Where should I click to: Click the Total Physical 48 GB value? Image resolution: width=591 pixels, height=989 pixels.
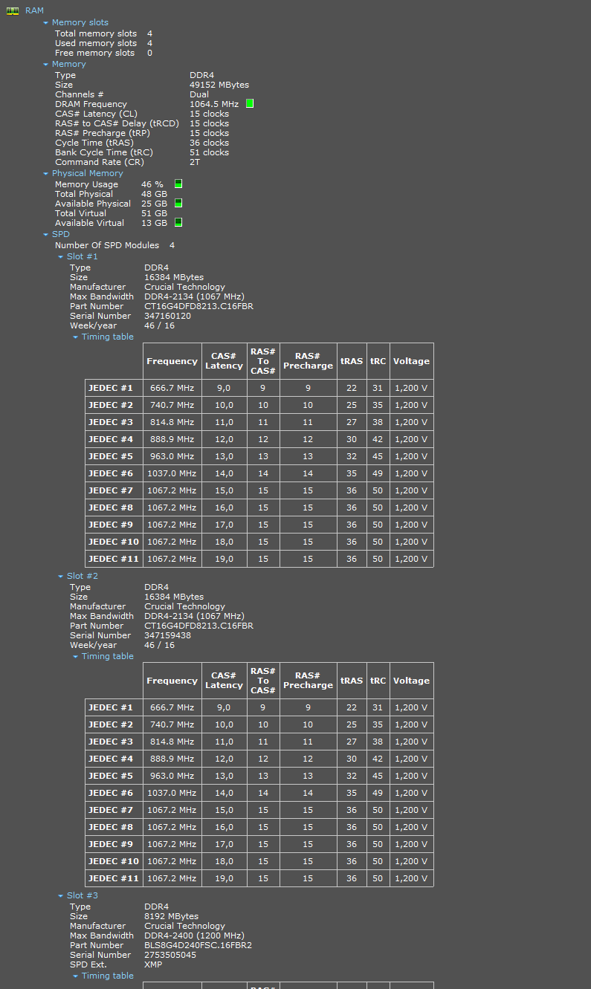tap(154, 194)
